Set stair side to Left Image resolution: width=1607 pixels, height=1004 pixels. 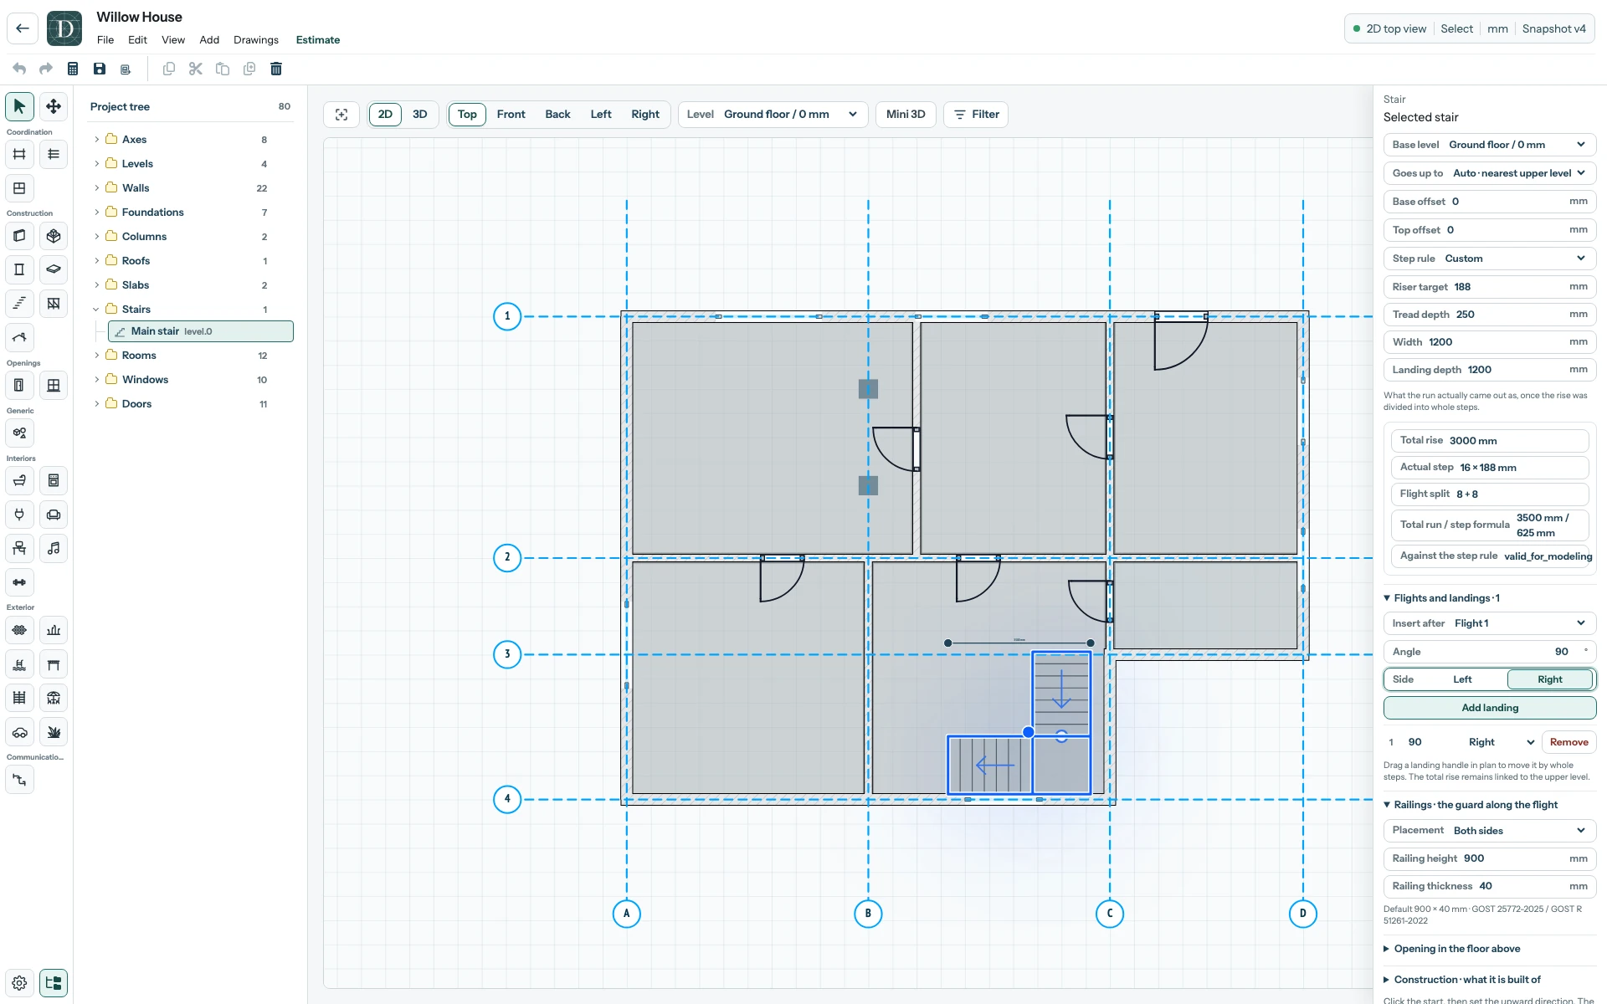point(1462,679)
